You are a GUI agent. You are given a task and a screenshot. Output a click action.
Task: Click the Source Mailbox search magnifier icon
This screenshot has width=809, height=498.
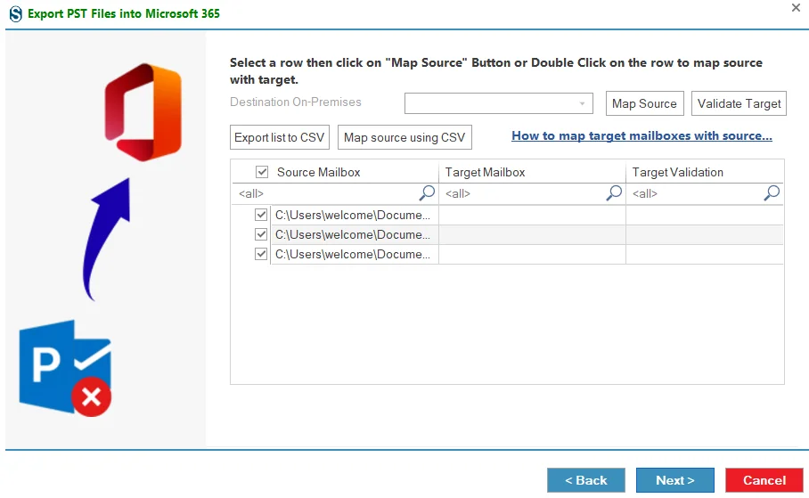(427, 193)
